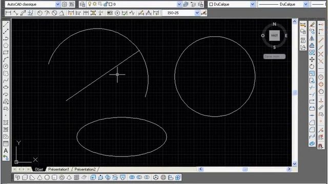This screenshot has height=184, width=328.
Task: Select the Aligned dimension tool
Action: [16, 13]
